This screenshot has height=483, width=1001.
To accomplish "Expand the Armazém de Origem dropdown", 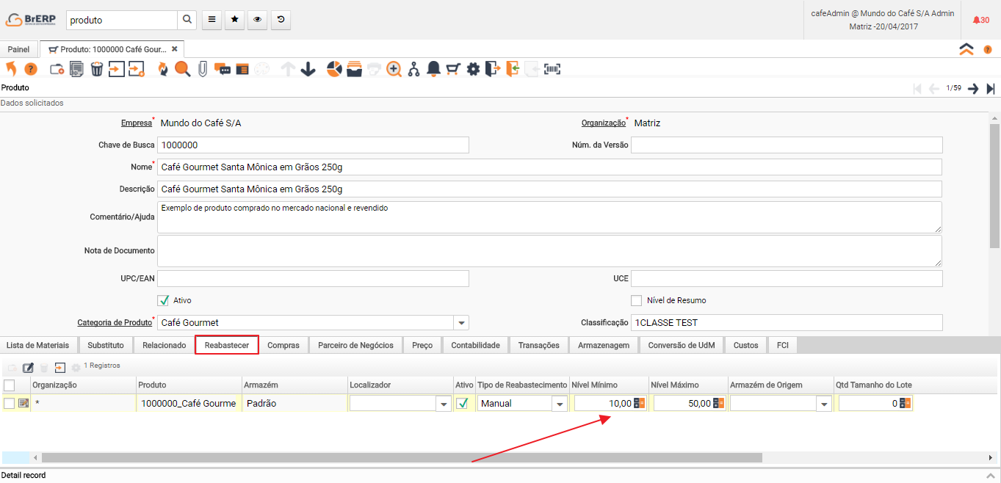I will pos(823,404).
